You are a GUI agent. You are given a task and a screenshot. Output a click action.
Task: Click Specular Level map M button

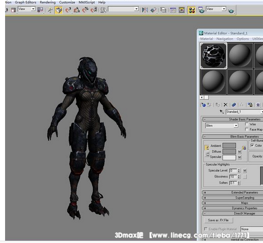(x=245, y=170)
